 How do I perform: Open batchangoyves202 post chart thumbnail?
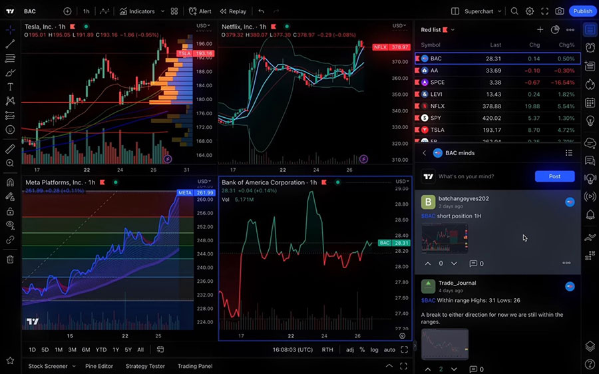click(x=445, y=238)
